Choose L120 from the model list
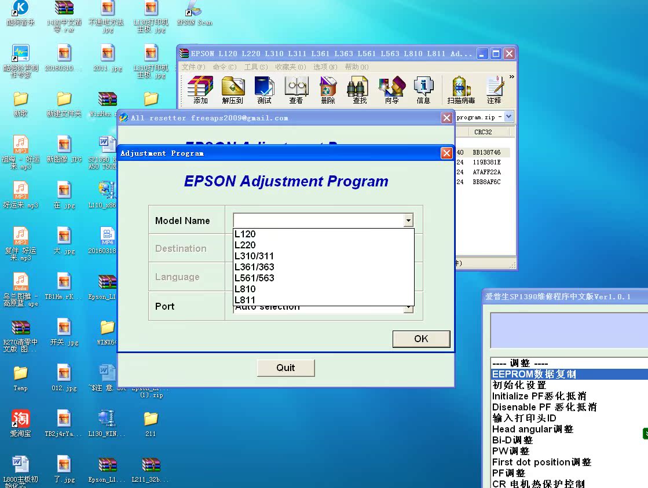648x488 pixels. pyautogui.click(x=324, y=234)
